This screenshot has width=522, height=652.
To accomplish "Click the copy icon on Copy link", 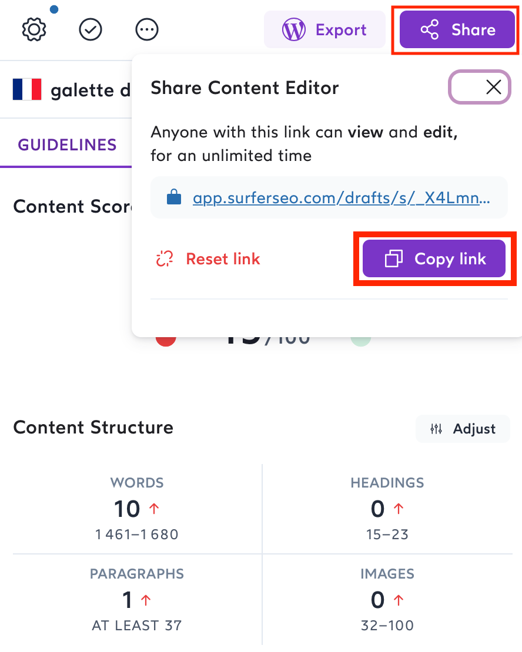I will (393, 258).
